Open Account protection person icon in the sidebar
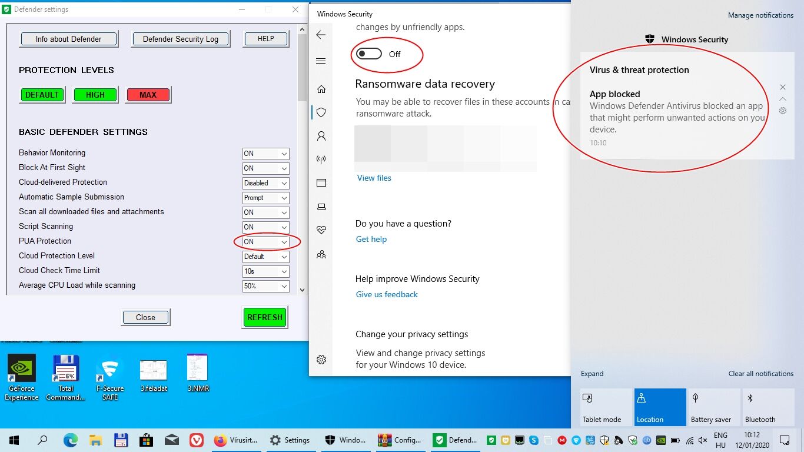 tap(321, 136)
